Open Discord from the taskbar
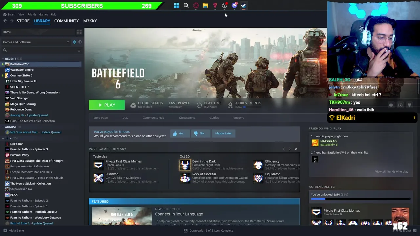 pos(234,5)
